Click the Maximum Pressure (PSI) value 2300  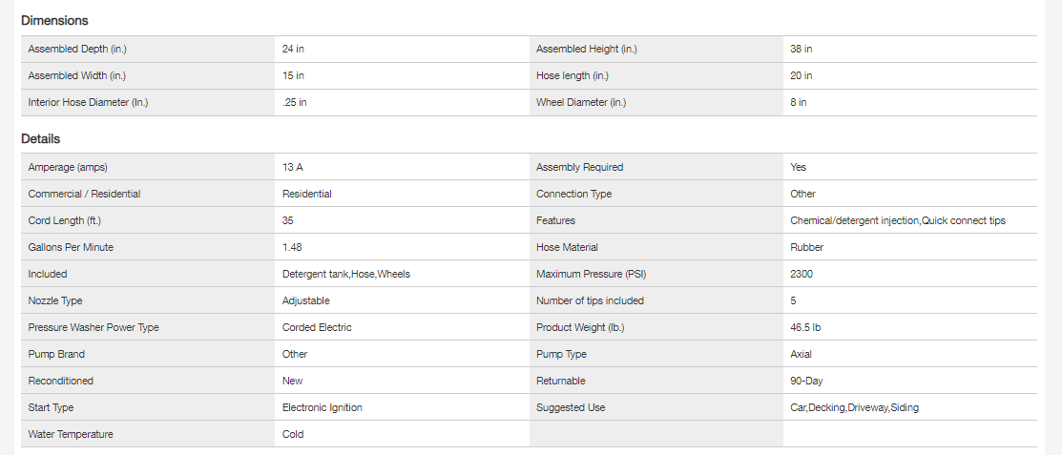coord(802,274)
